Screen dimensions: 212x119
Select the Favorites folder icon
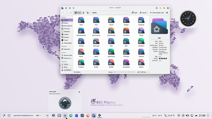(x=126, y=31)
